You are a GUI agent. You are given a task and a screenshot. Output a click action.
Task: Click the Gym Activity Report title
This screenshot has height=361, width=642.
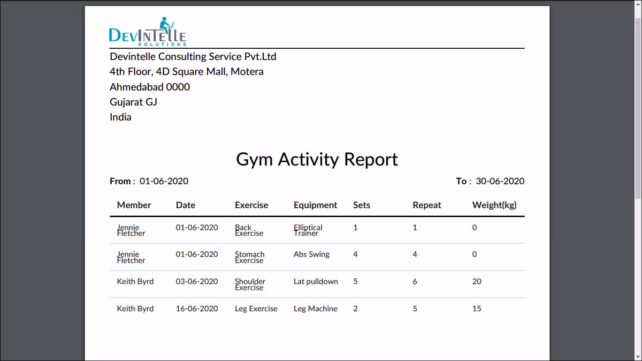click(317, 159)
